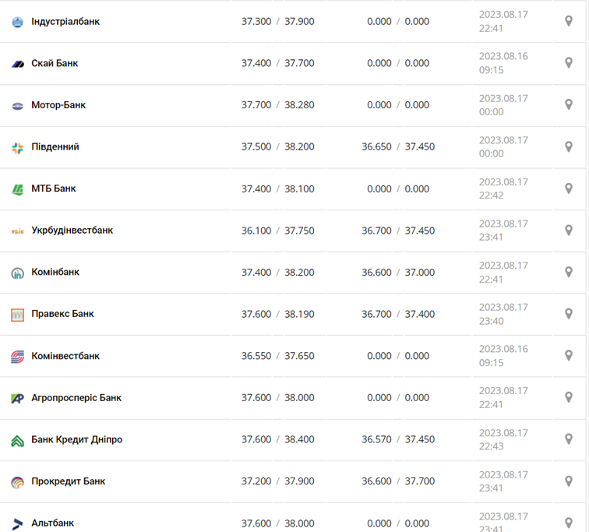Click Банк Кредит Дніпро map pin

coord(569,439)
